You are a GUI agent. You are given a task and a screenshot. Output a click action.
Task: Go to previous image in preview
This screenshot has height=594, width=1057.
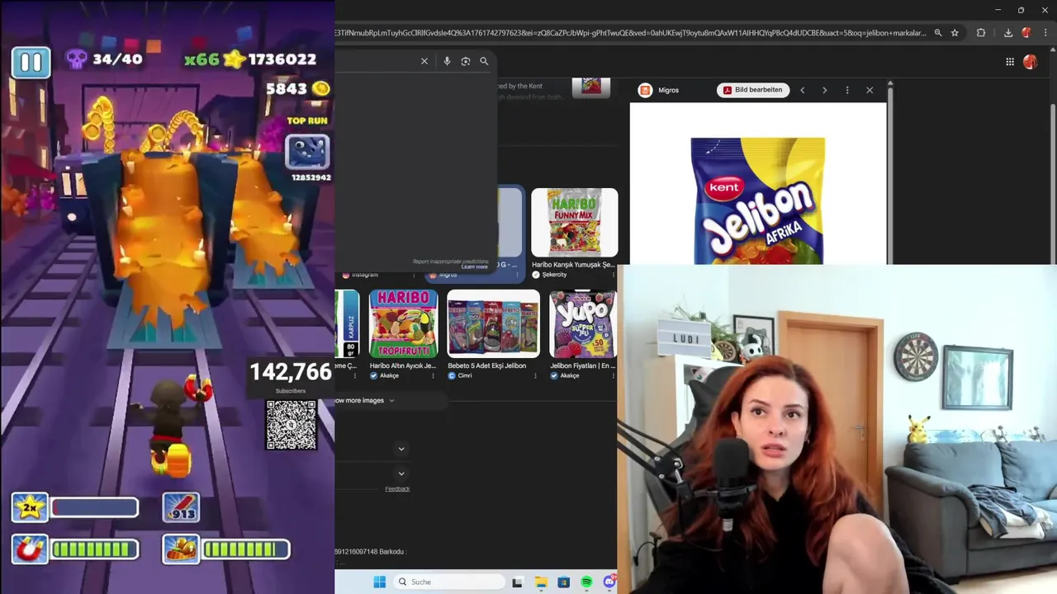(x=802, y=90)
